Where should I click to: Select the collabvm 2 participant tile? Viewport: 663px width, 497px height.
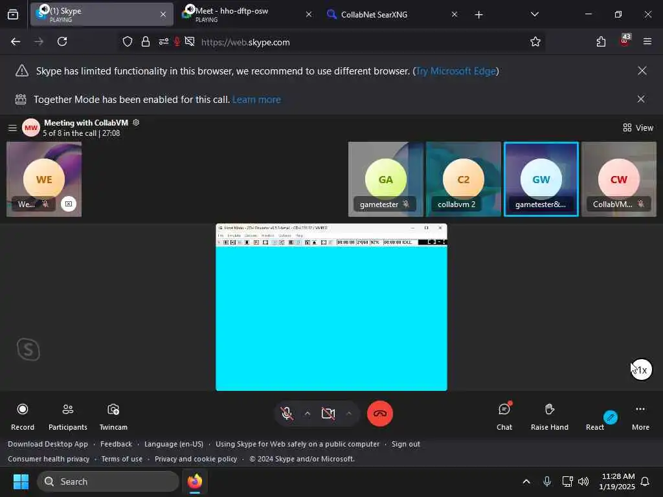click(464, 179)
